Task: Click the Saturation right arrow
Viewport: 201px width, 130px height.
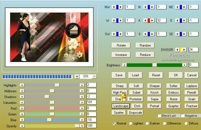Action: click(x=82, y=102)
